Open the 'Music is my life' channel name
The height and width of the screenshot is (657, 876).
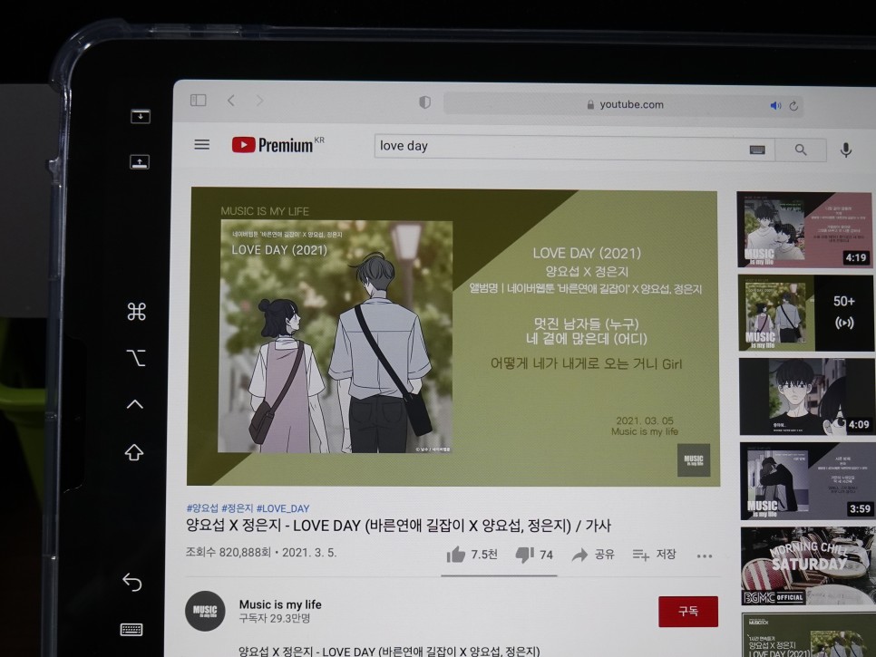pos(280,604)
